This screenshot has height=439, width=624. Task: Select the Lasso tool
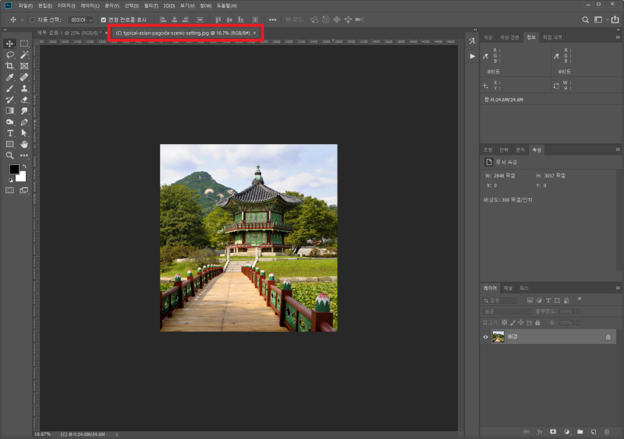[10, 54]
